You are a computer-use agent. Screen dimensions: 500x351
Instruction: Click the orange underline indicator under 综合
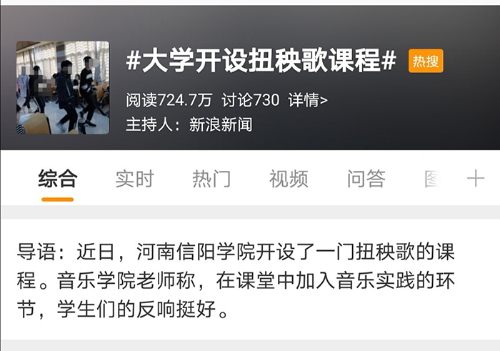click(58, 199)
